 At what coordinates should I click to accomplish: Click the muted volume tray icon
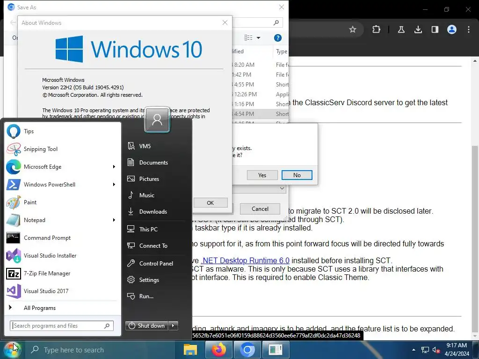point(436,350)
